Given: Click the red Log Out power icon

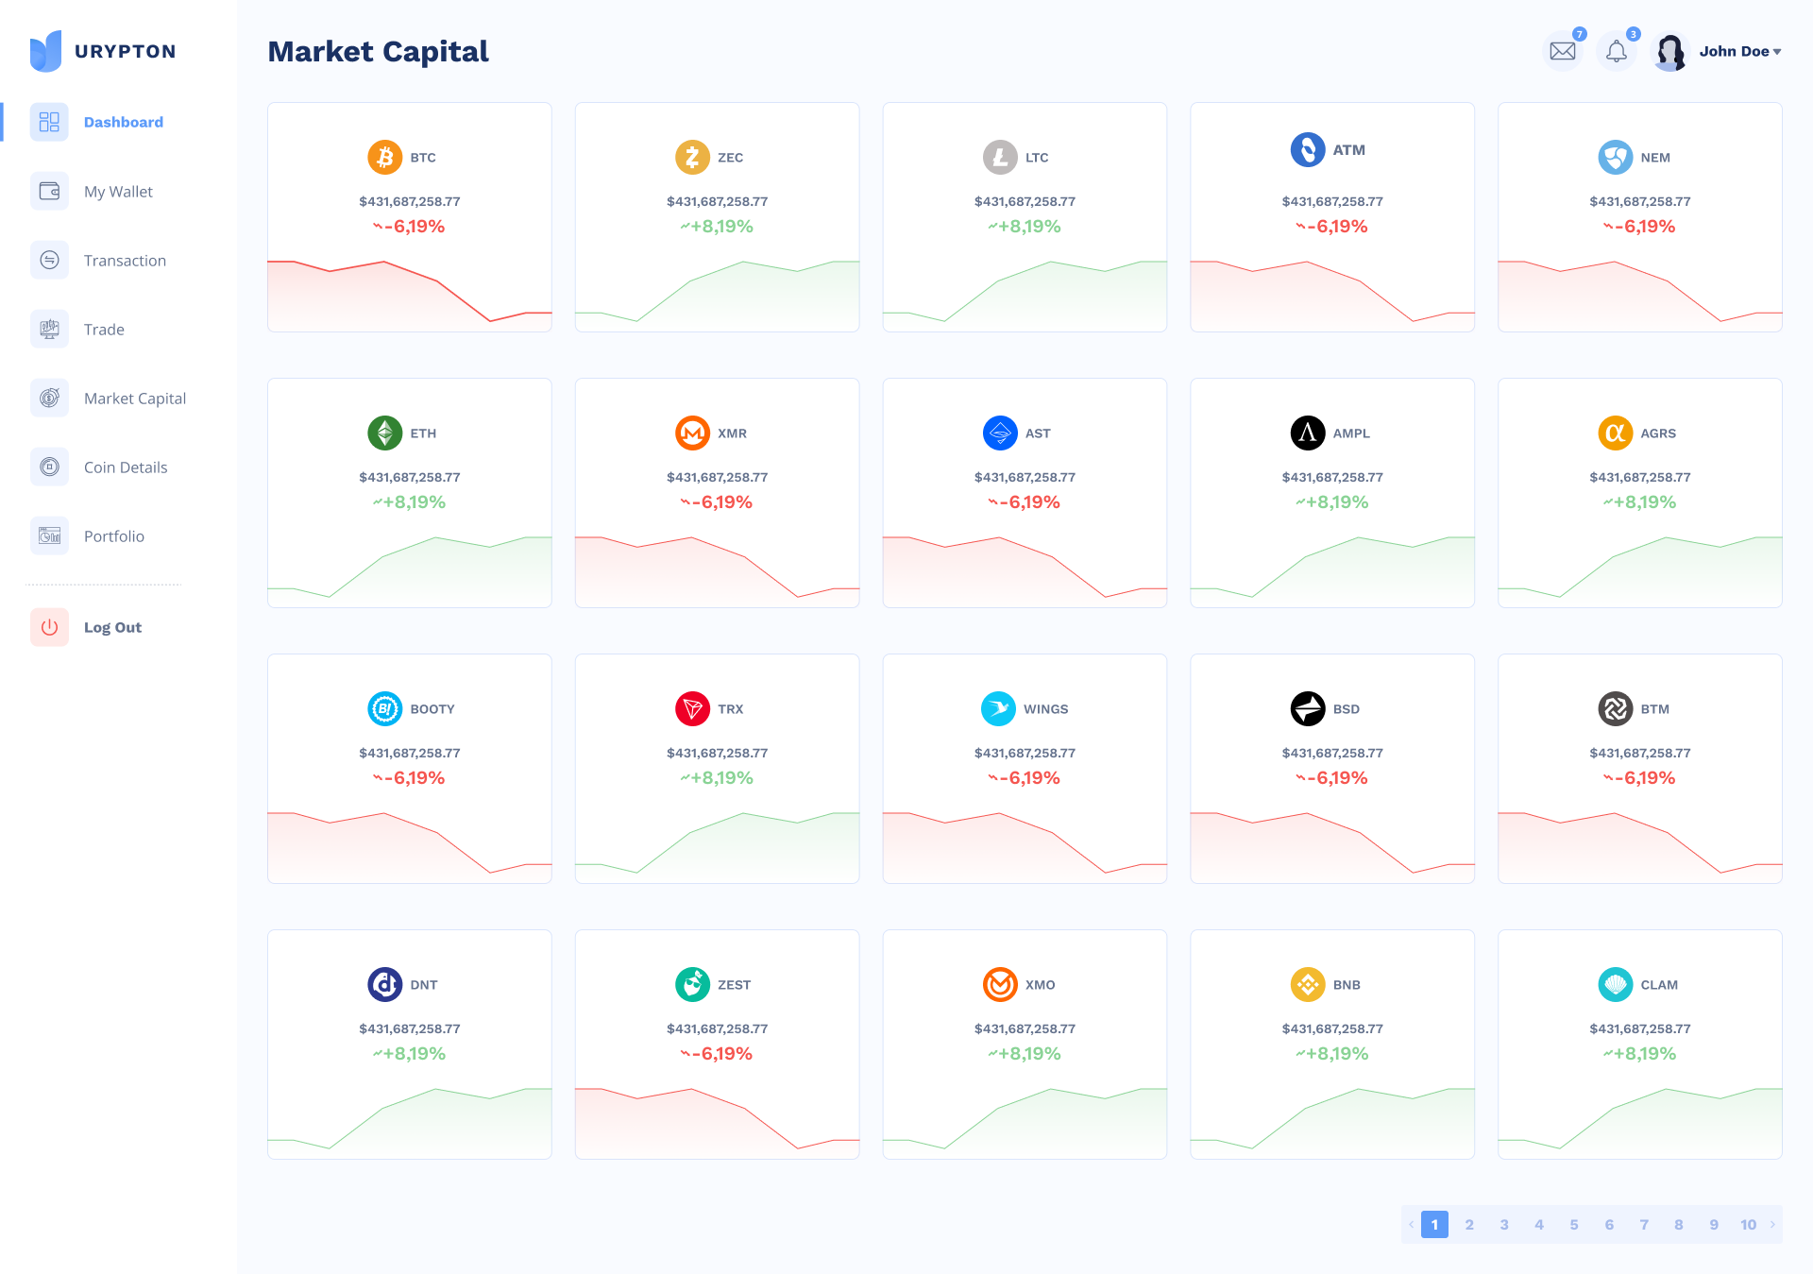Looking at the screenshot, I should coord(49,627).
